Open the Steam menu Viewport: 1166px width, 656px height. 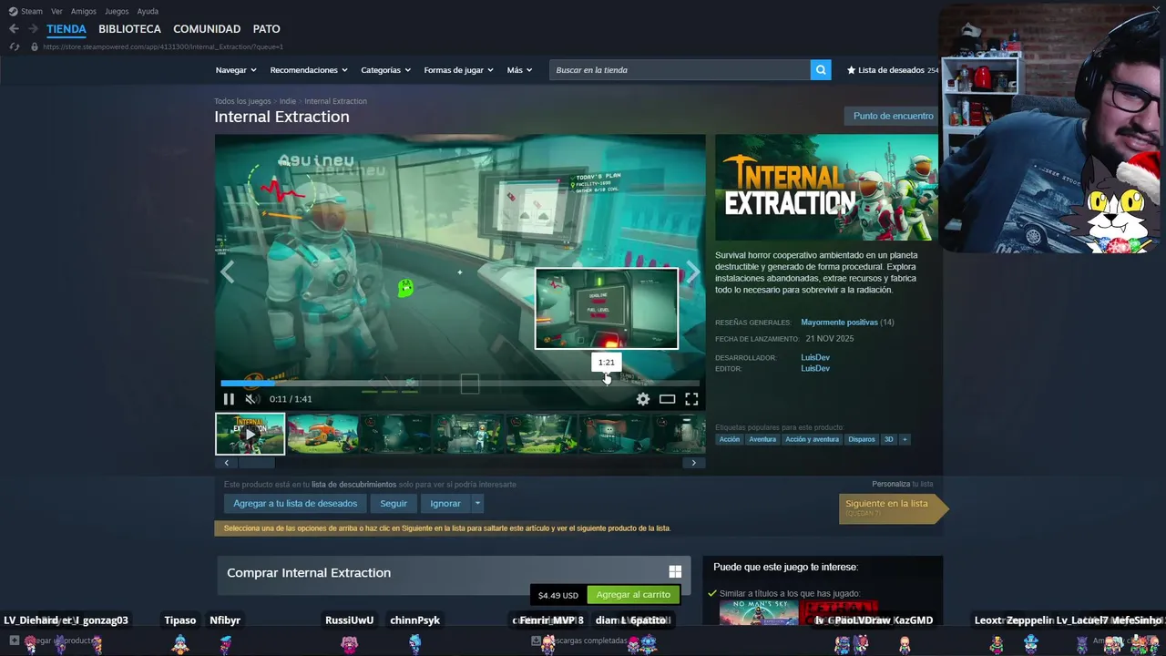[26, 11]
